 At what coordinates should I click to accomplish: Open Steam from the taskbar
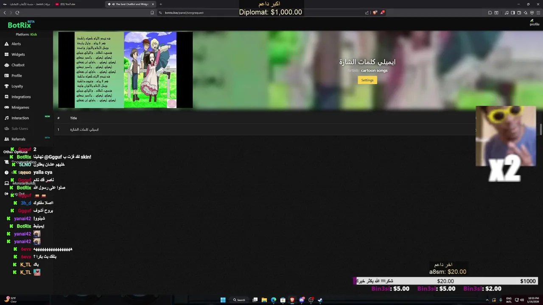point(320,300)
